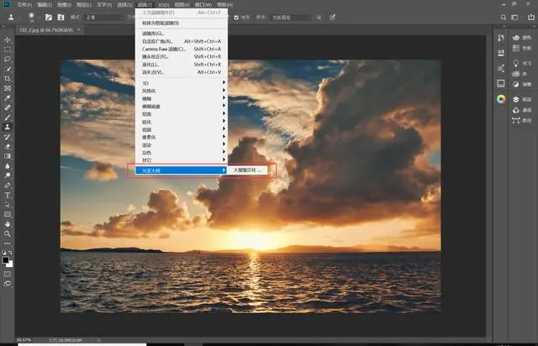Click the search icon in options bar
Screen dimensions: 538x346
pyautogui.click(x=503, y=17)
